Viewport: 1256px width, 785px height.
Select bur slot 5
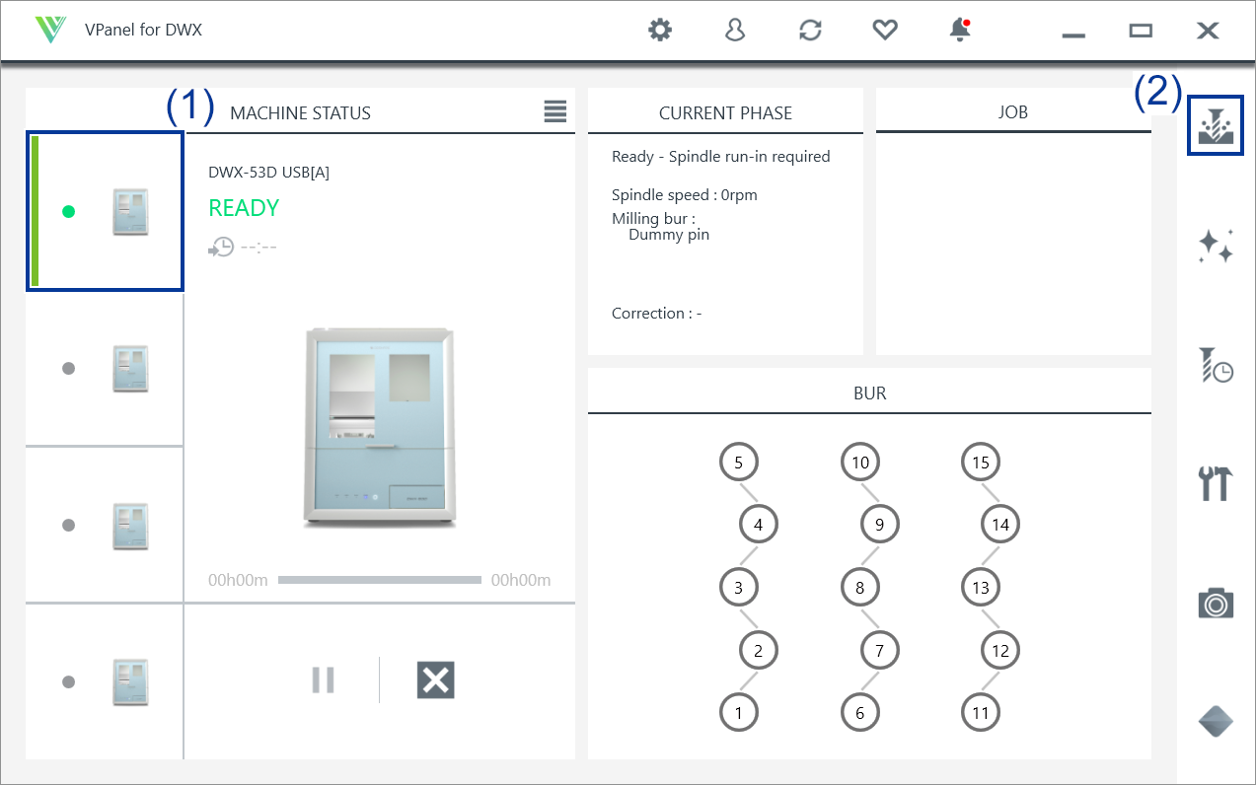click(739, 462)
